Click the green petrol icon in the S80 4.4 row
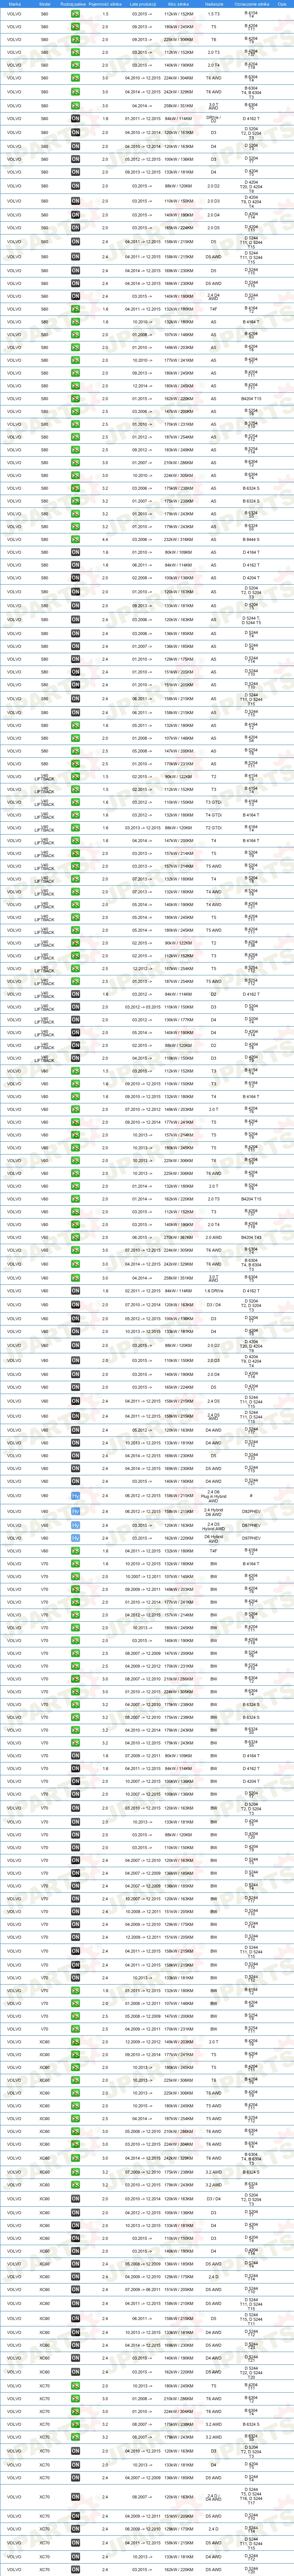Image resolution: width=294 pixels, height=2576 pixels. click(75, 539)
